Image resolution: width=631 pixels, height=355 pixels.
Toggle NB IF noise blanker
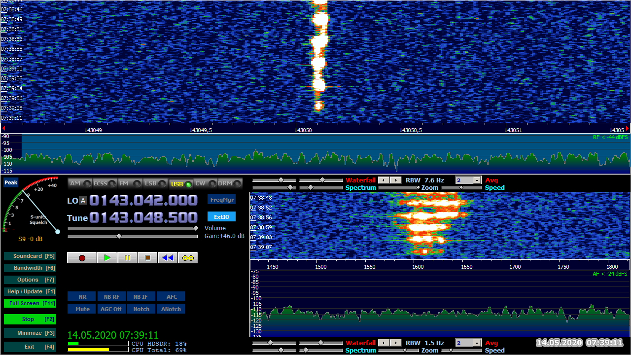click(141, 297)
